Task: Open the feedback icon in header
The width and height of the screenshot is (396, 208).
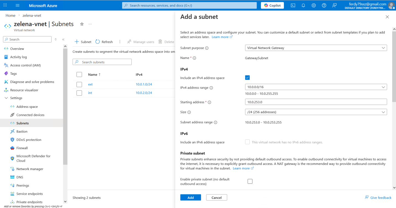Action: (x=334, y=6)
